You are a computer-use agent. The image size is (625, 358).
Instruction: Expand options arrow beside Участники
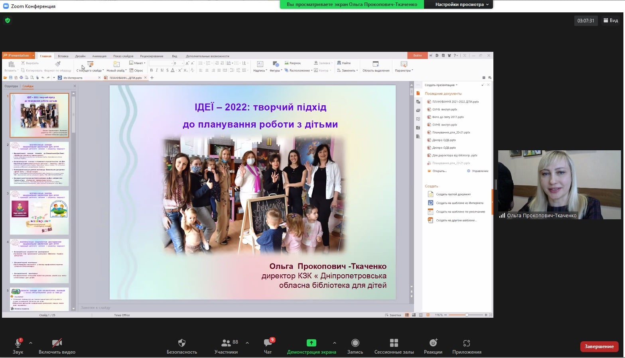[247, 343]
